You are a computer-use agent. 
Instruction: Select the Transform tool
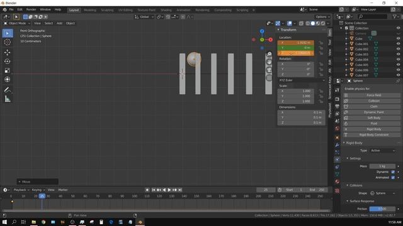(x=8, y=80)
